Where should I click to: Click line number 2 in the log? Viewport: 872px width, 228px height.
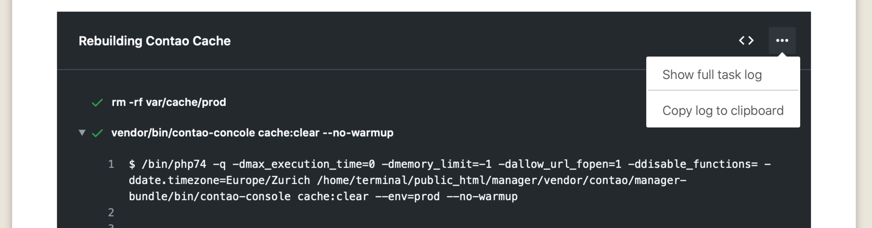click(x=111, y=212)
